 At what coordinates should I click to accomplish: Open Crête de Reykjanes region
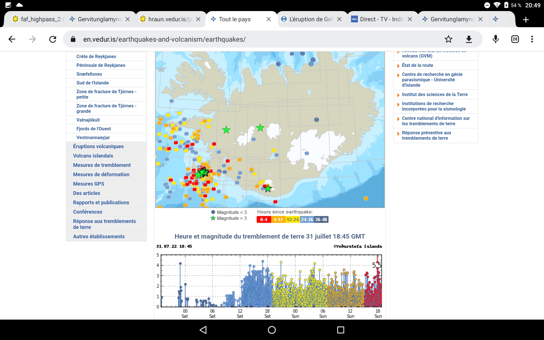tap(96, 56)
